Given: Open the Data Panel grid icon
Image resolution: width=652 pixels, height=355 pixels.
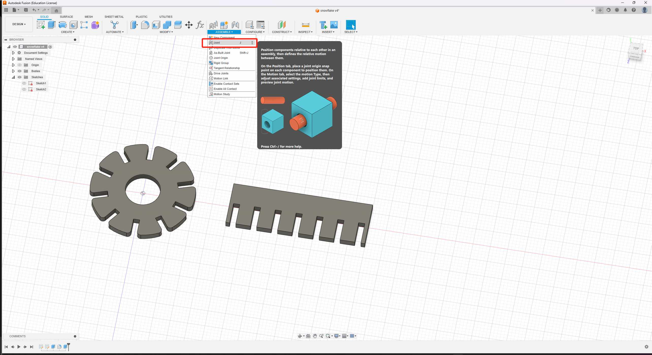Looking at the screenshot, I should click(6, 10).
